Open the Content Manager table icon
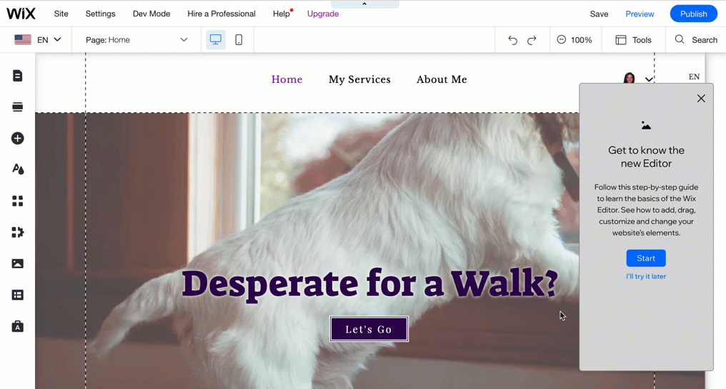 pos(18,295)
